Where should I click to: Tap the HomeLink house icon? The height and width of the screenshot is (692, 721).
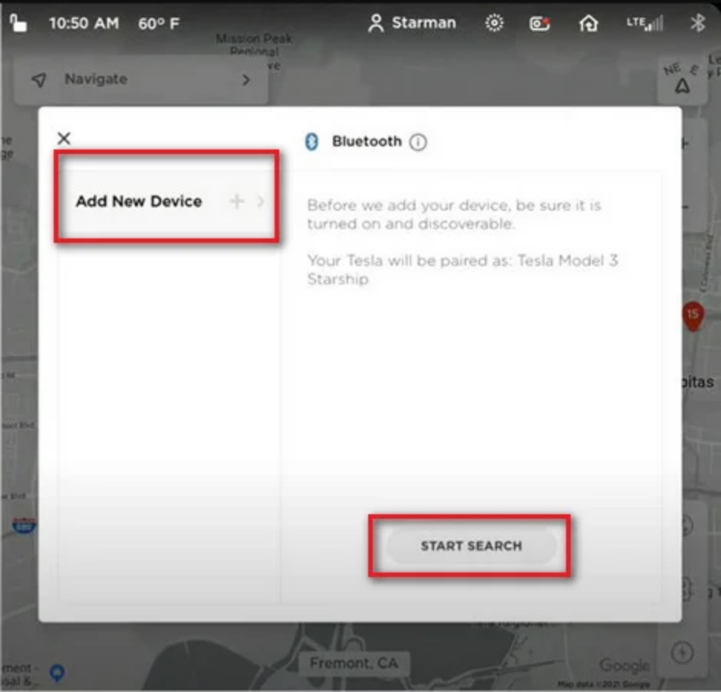tap(588, 23)
